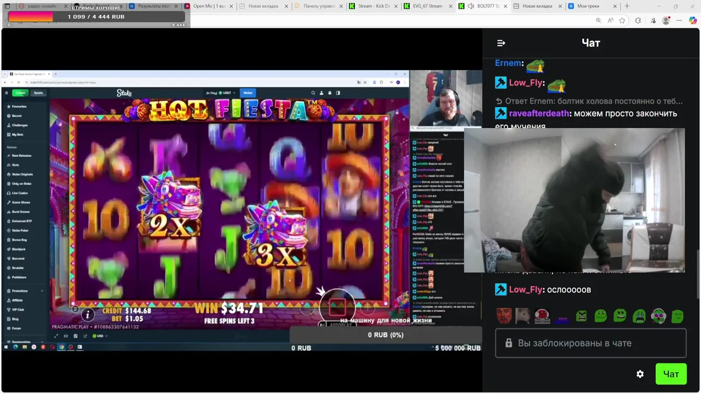This screenshot has width=701, height=394.
Task: Click the Windows Start button in stream
Action: click(6, 347)
